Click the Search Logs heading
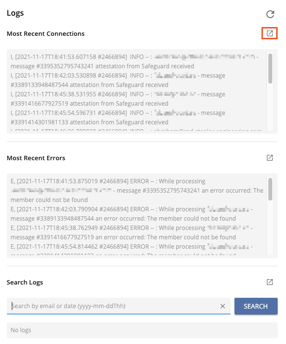 pos(25,283)
